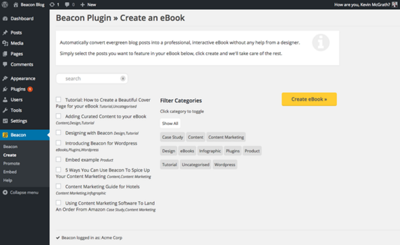Screen dimensions: 400x245
Task: Open the New content dropdown in admin bar
Action: point(87,5)
